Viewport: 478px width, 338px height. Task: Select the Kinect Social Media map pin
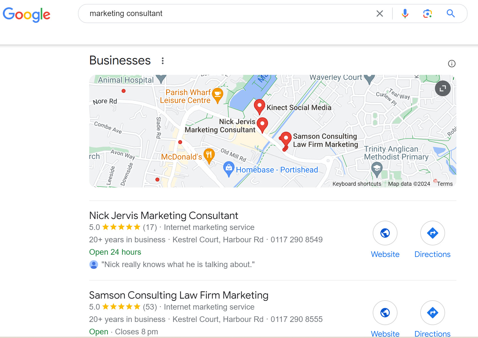coord(259,107)
